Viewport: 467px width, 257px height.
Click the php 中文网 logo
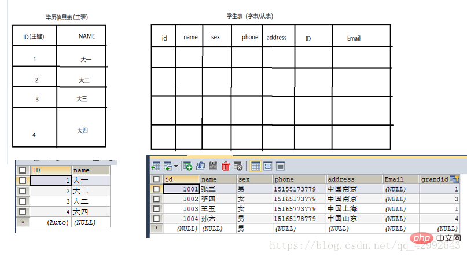point(435,238)
